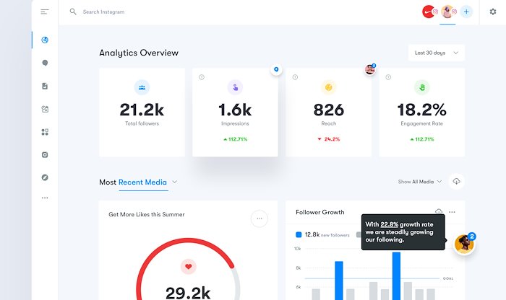Click the 22.8% link in tooltip
Screen dimensions: 506x300
pos(389,225)
